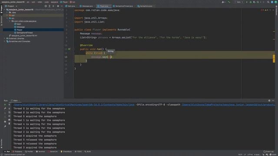Switch to the Semaphore.java editor tab
Screen dimensions: 278x156
(x=146, y=6)
